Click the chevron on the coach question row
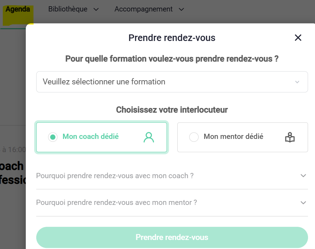 click(x=303, y=176)
